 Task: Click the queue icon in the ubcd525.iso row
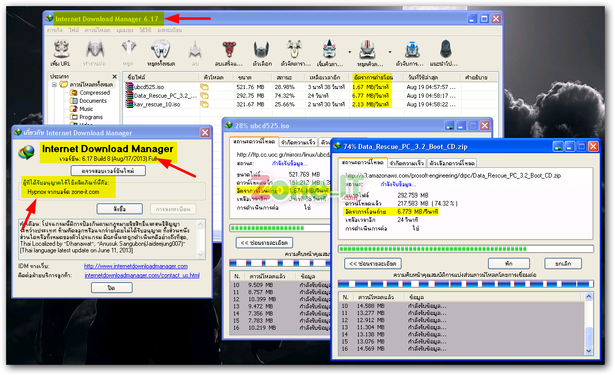point(204,87)
